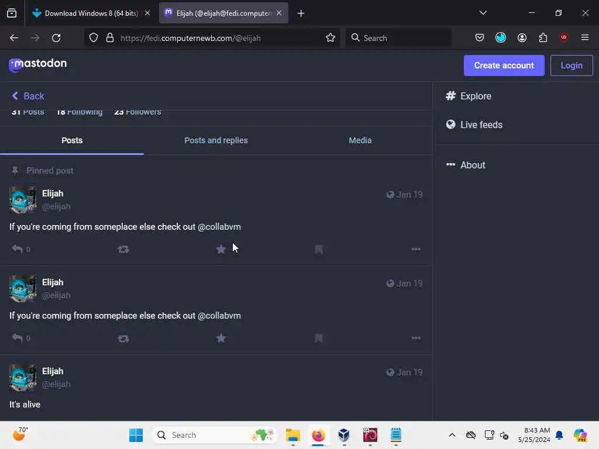Open Debian swirl app in taskbar
This screenshot has height=449, width=599.
tap(370, 435)
